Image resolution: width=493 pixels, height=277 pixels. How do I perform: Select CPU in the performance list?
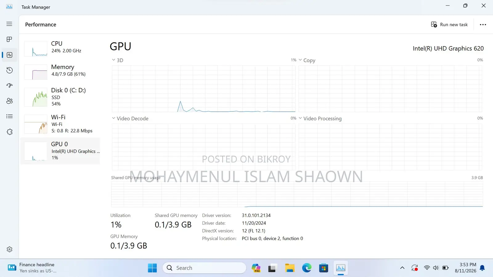click(x=60, y=48)
